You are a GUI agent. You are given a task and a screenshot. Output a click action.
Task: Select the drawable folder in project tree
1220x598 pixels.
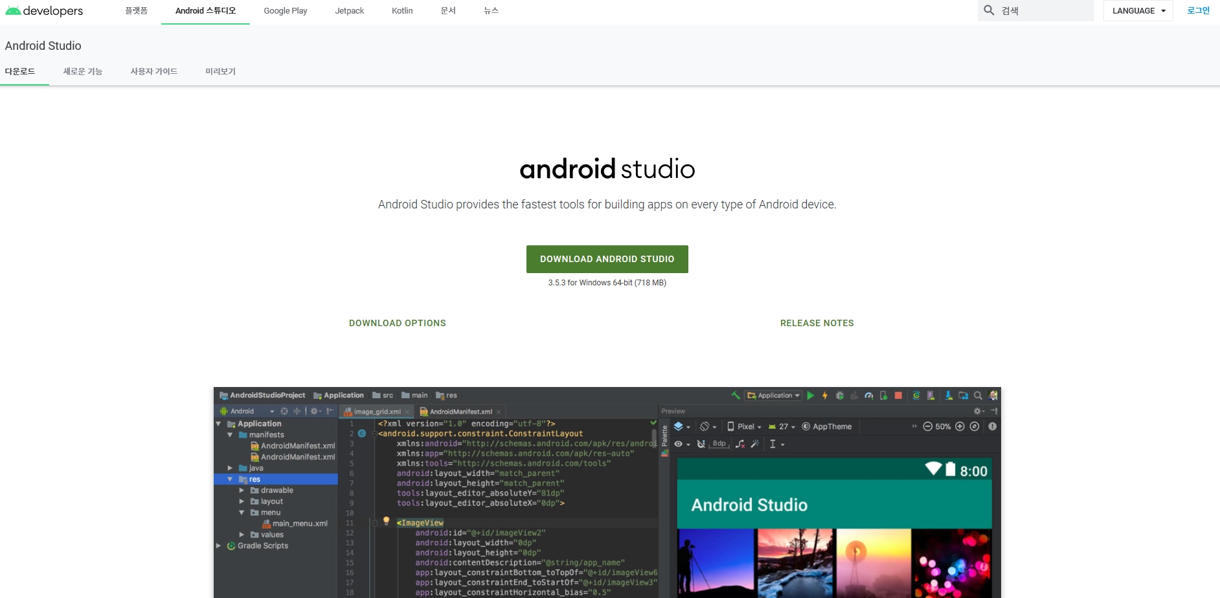tap(272, 491)
